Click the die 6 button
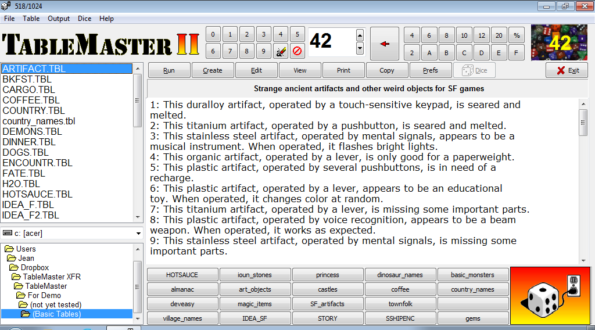The width and height of the screenshot is (595, 330). 429,35
